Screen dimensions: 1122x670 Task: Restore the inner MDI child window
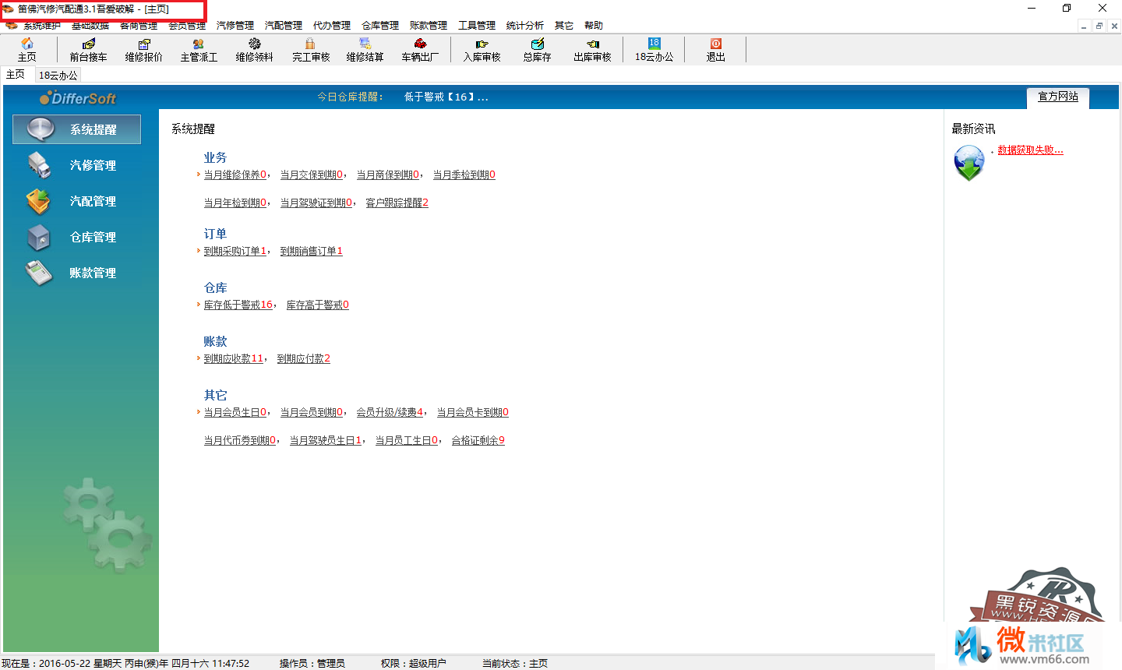tap(1099, 26)
